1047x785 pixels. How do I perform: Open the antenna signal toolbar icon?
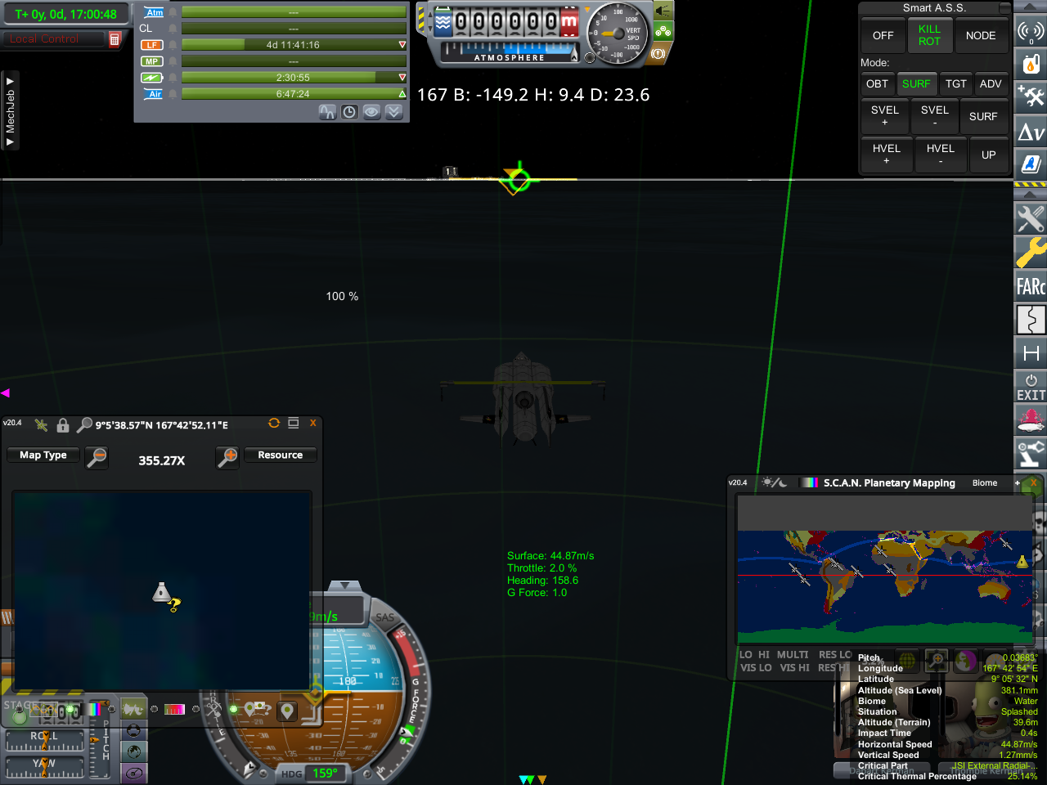(x=1031, y=31)
